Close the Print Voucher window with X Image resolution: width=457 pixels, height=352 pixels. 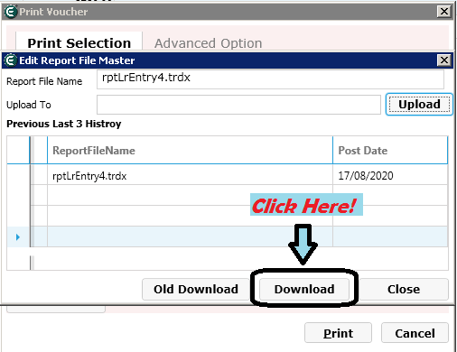[444, 12]
